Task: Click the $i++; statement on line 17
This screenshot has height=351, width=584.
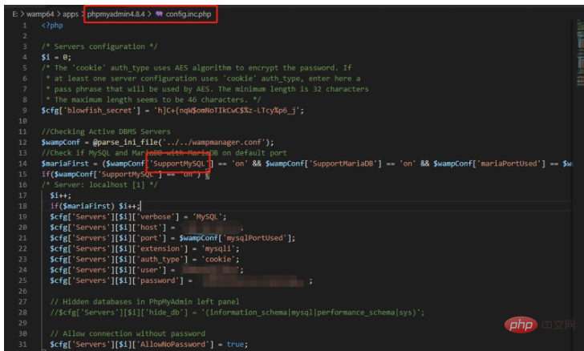Action: tap(60, 196)
